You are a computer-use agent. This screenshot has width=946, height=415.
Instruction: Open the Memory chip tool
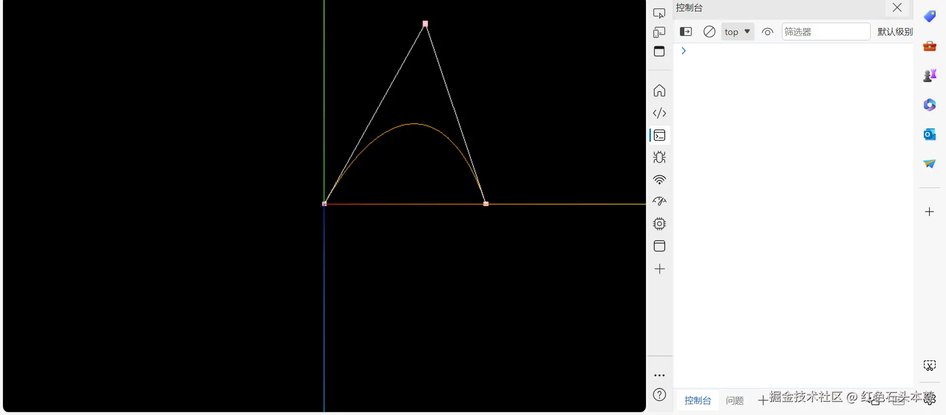(659, 224)
